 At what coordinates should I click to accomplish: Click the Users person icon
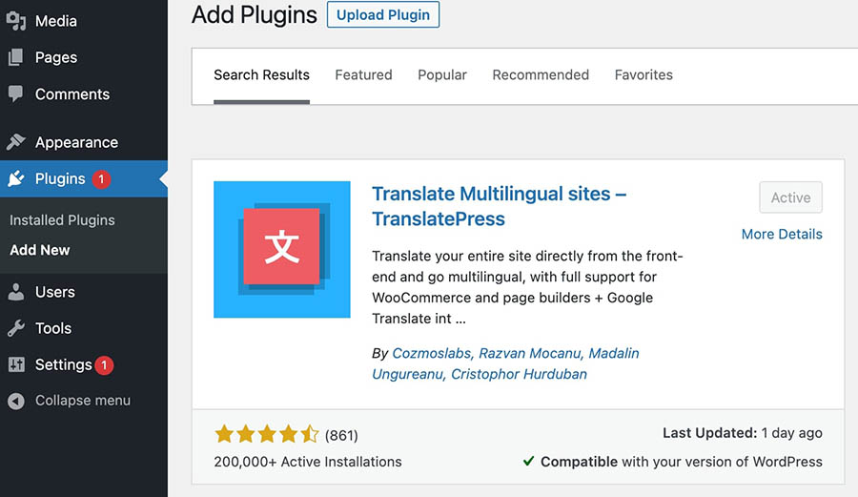point(16,292)
